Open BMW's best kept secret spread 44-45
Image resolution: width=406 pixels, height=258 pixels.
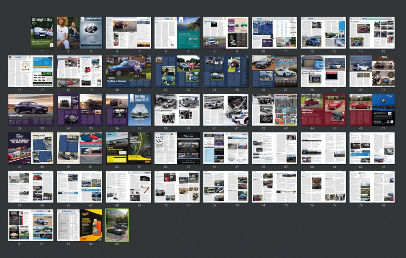click(323, 110)
